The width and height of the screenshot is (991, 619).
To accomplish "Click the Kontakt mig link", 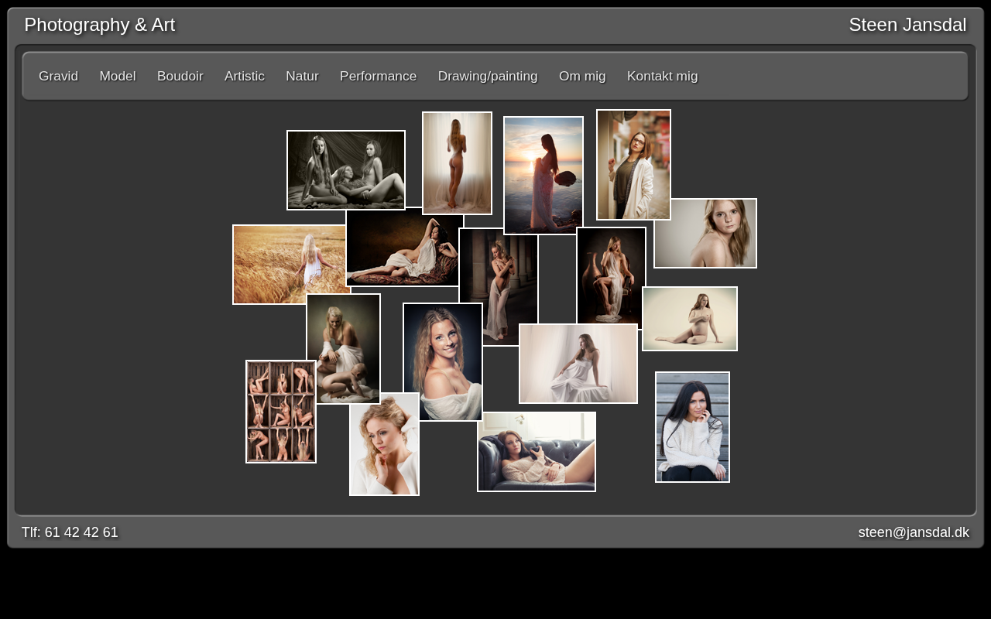I will click(x=662, y=76).
